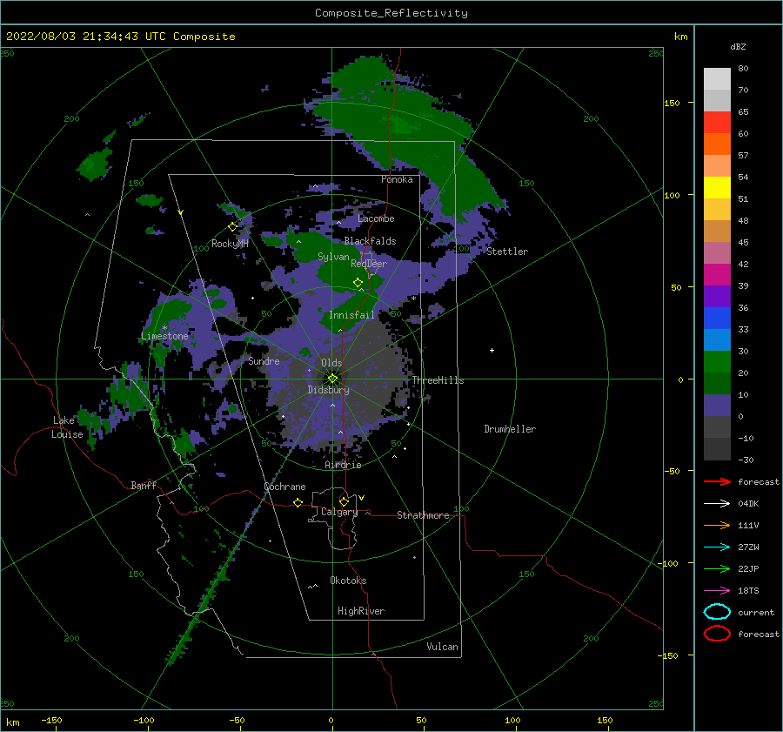Click the magenta 39-42 dBZ swatch
The width and height of the screenshot is (783, 732).
pyautogui.click(x=717, y=275)
